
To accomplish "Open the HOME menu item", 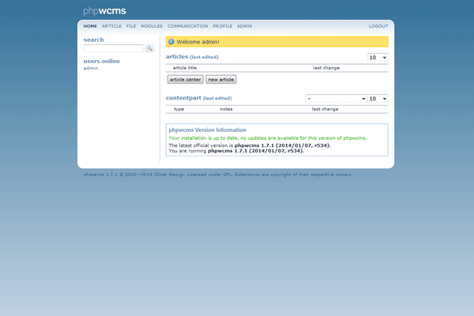I will [x=90, y=26].
